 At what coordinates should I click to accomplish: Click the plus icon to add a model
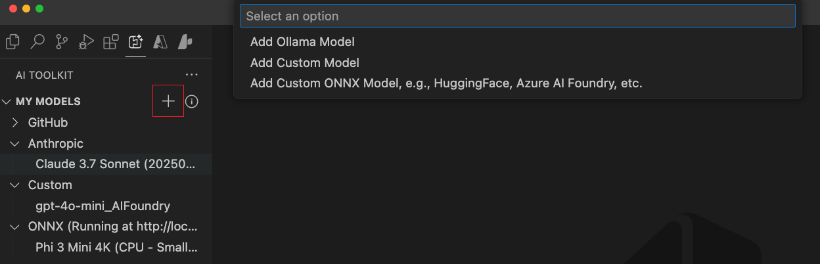pyautogui.click(x=168, y=101)
